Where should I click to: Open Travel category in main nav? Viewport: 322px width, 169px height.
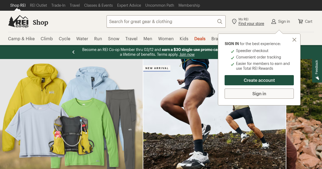tap(131, 39)
